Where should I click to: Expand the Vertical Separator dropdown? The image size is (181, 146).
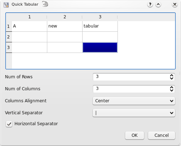point(134,113)
